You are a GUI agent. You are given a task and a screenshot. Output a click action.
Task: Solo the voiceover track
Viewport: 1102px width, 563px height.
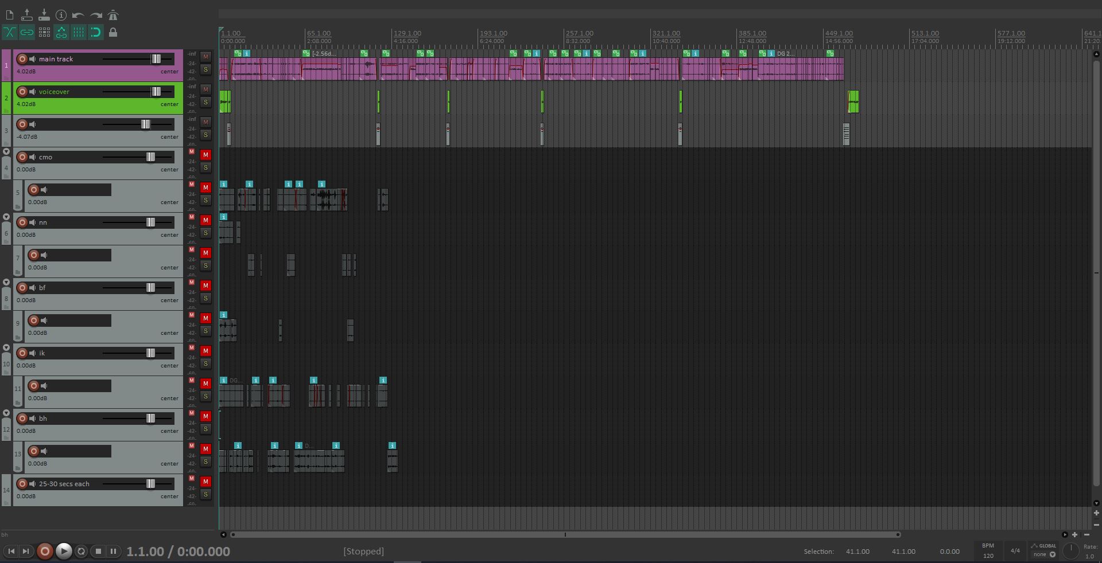[205, 103]
